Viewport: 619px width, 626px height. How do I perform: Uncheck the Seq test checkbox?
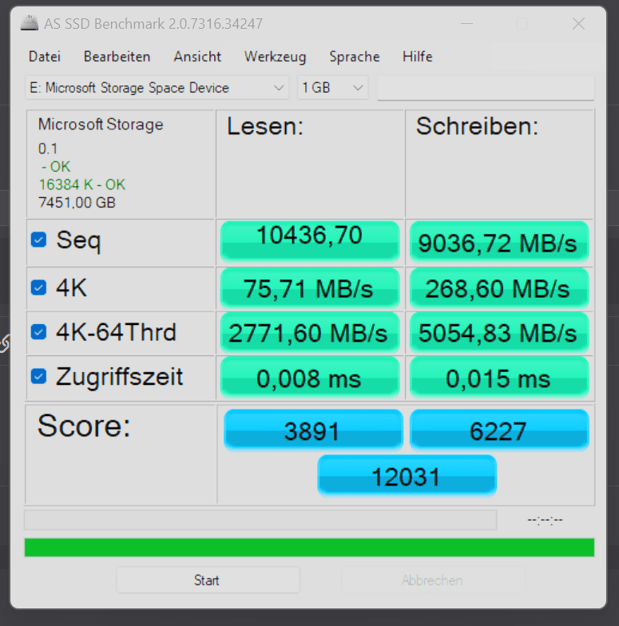click(x=38, y=240)
